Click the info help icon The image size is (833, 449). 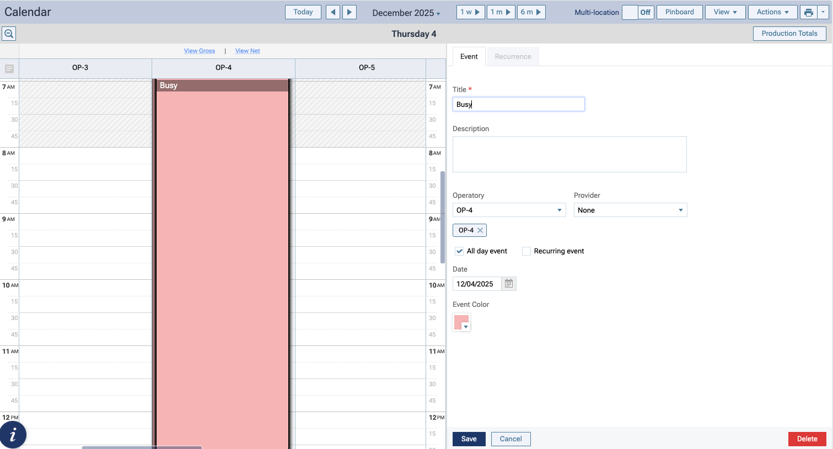pos(13,435)
